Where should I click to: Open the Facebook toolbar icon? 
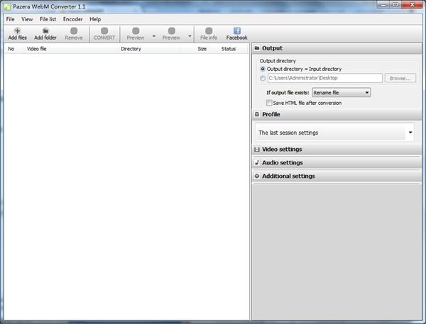236,33
